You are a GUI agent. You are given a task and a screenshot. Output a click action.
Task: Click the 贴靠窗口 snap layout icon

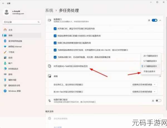click(x=50, y=20)
